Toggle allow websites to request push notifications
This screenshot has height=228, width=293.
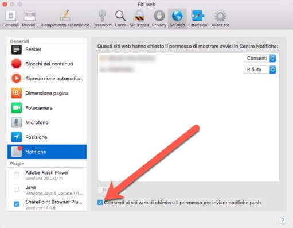click(100, 203)
